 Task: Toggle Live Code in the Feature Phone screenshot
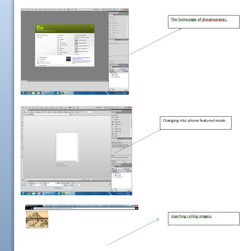click(38, 112)
